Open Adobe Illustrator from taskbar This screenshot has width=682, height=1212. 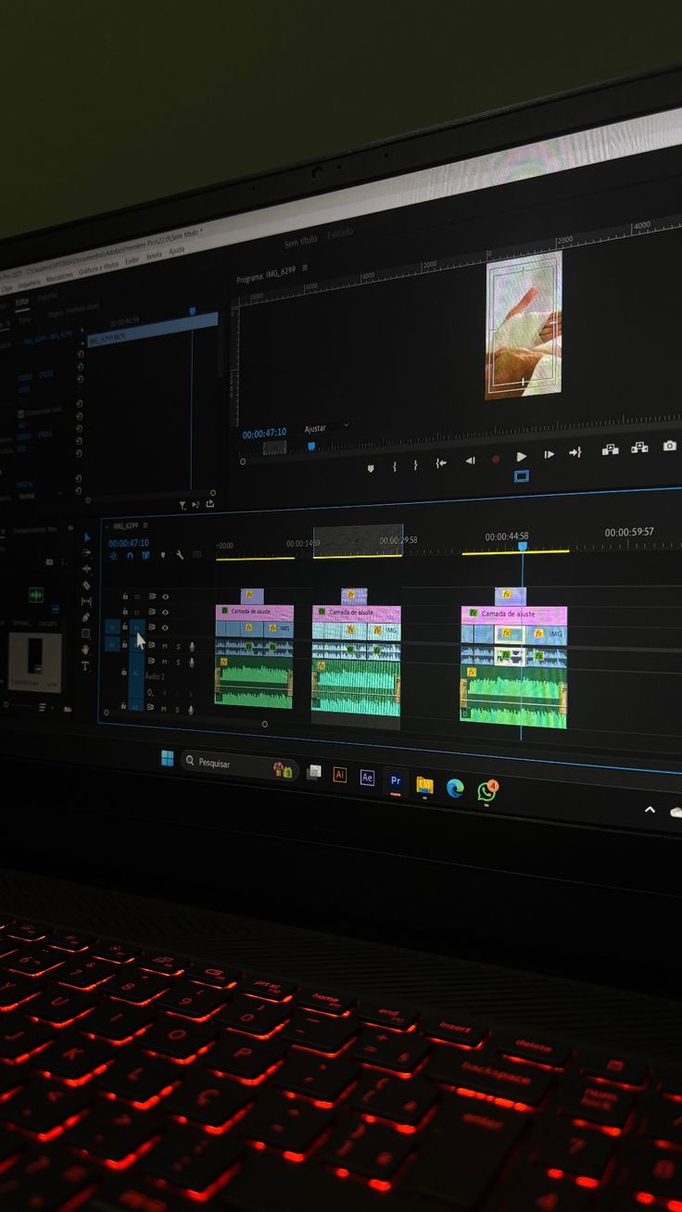click(340, 775)
